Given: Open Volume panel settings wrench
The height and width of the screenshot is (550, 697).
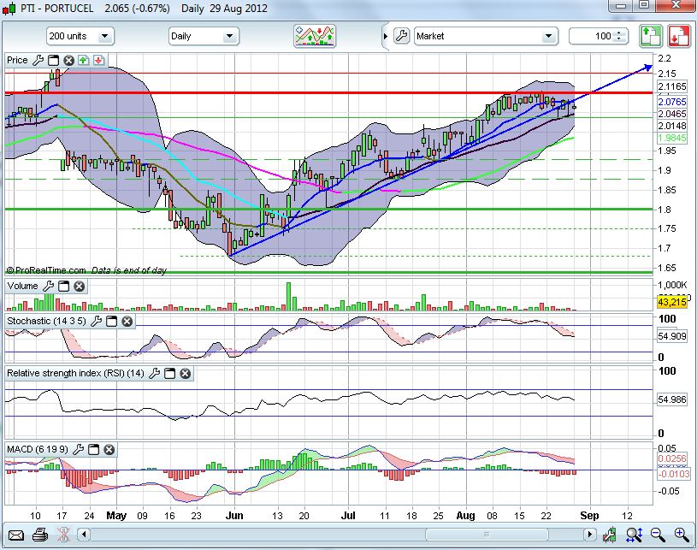Looking at the screenshot, I should click(49, 286).
